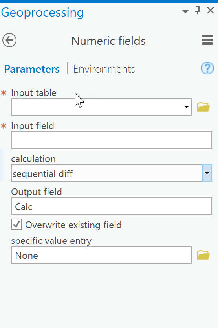
Task: Open the tool help question mark icon
Action: 207,68
